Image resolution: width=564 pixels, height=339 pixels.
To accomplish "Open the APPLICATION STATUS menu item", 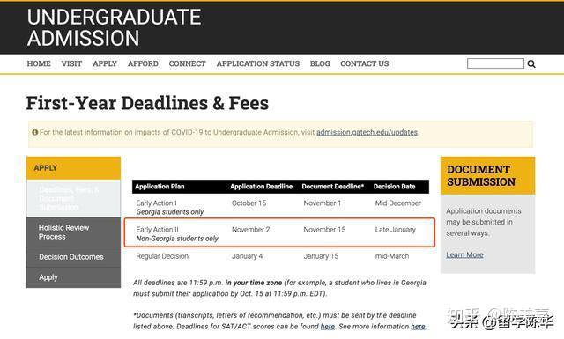I will [x=258, y=63].
